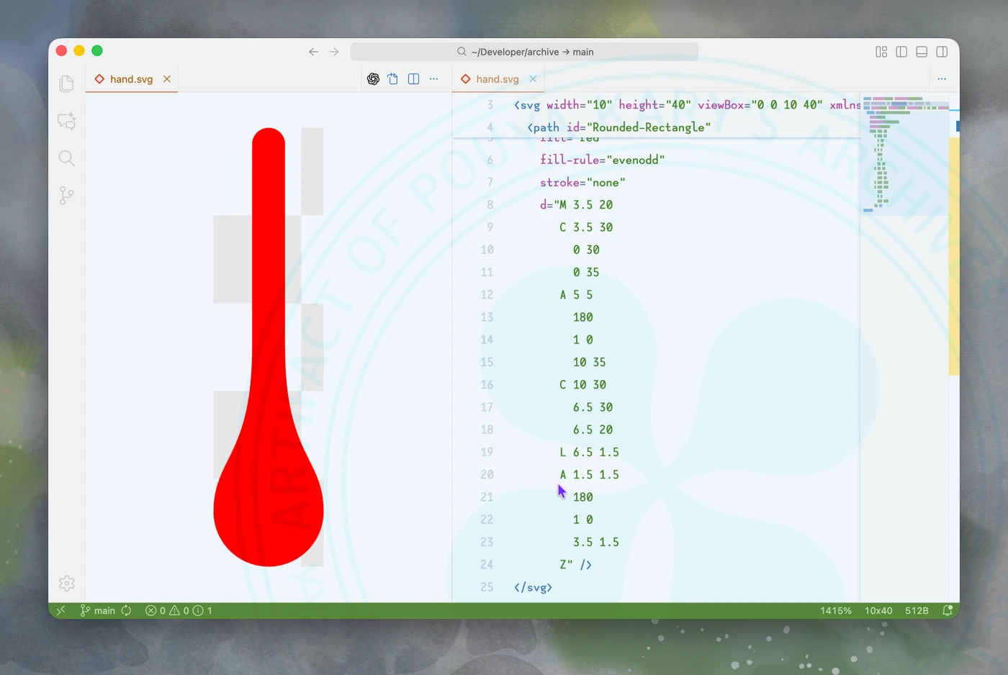Toggle the bottom panel visibility
Viewport: 1008px width, 675px height.
coord(922,52)
